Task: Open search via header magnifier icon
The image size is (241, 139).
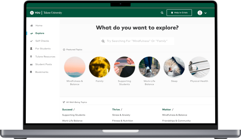Action: pos(162,13)
